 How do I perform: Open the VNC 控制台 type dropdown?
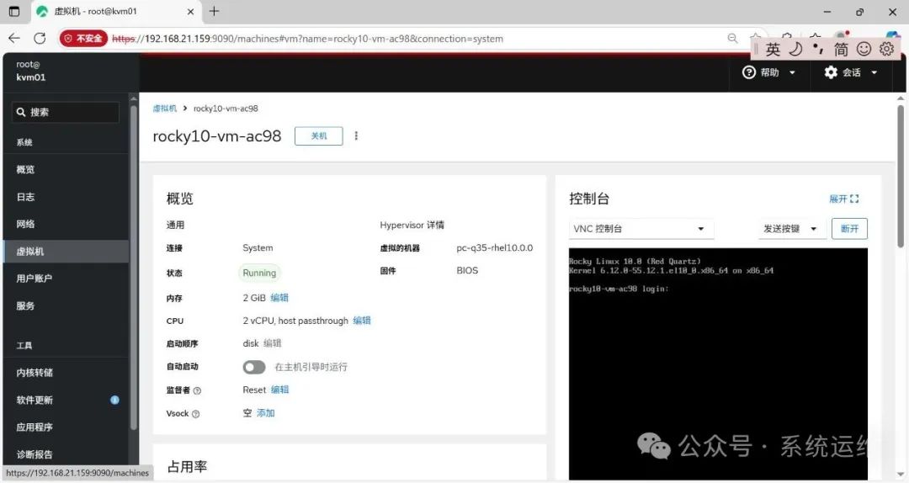[x=641, y=229]
